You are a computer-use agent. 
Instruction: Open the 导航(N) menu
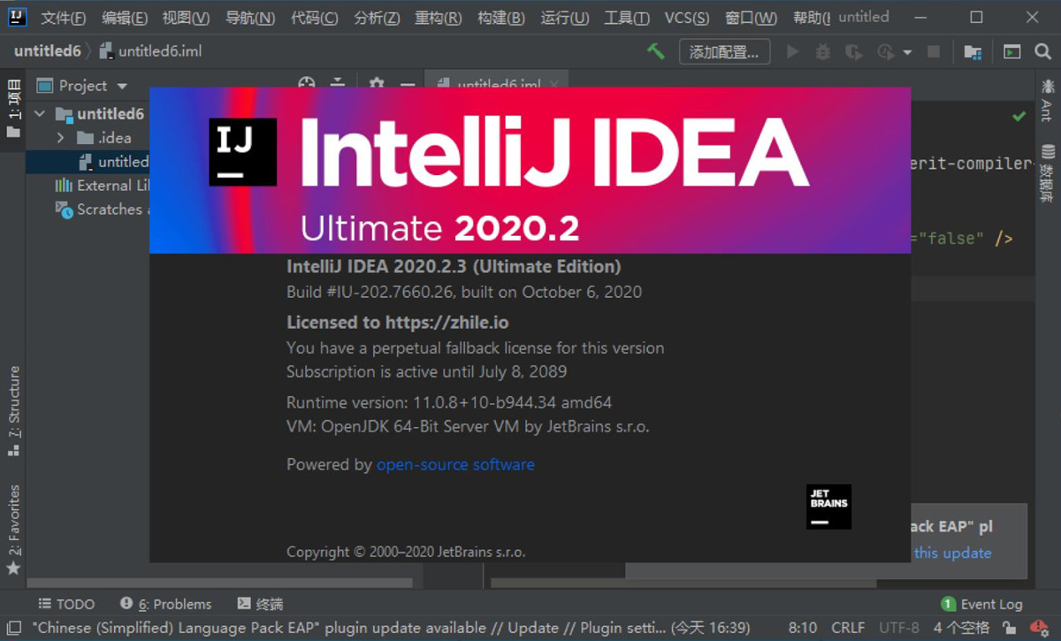pos(250,18)
